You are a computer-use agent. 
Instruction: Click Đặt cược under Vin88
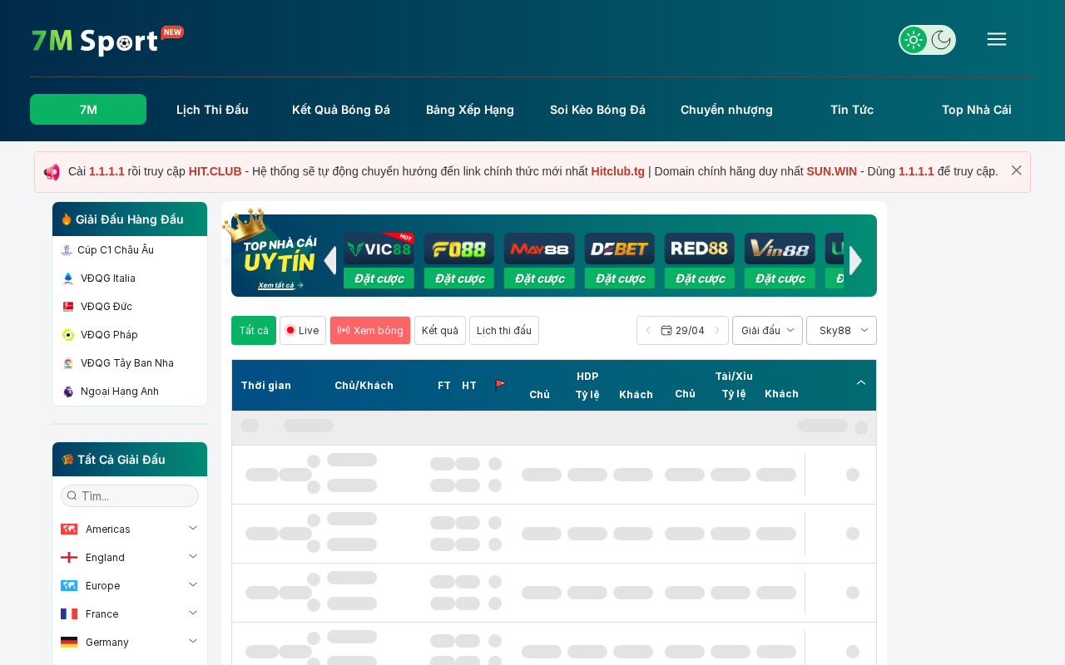click(x=780, y=278)
